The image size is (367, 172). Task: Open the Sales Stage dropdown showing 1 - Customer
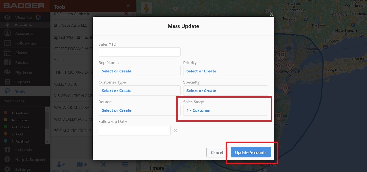point(225,110)
